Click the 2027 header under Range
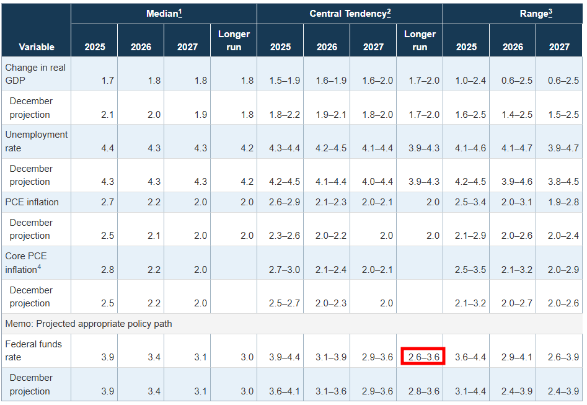This screenshot has height=405, width=587. [x=559, y=47]
